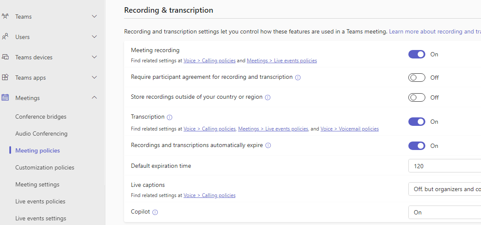The height and width of the screenshot is (225, 481).
Task: Enable Store recordings outside your country toggle
Action: [x=416, y=97]
